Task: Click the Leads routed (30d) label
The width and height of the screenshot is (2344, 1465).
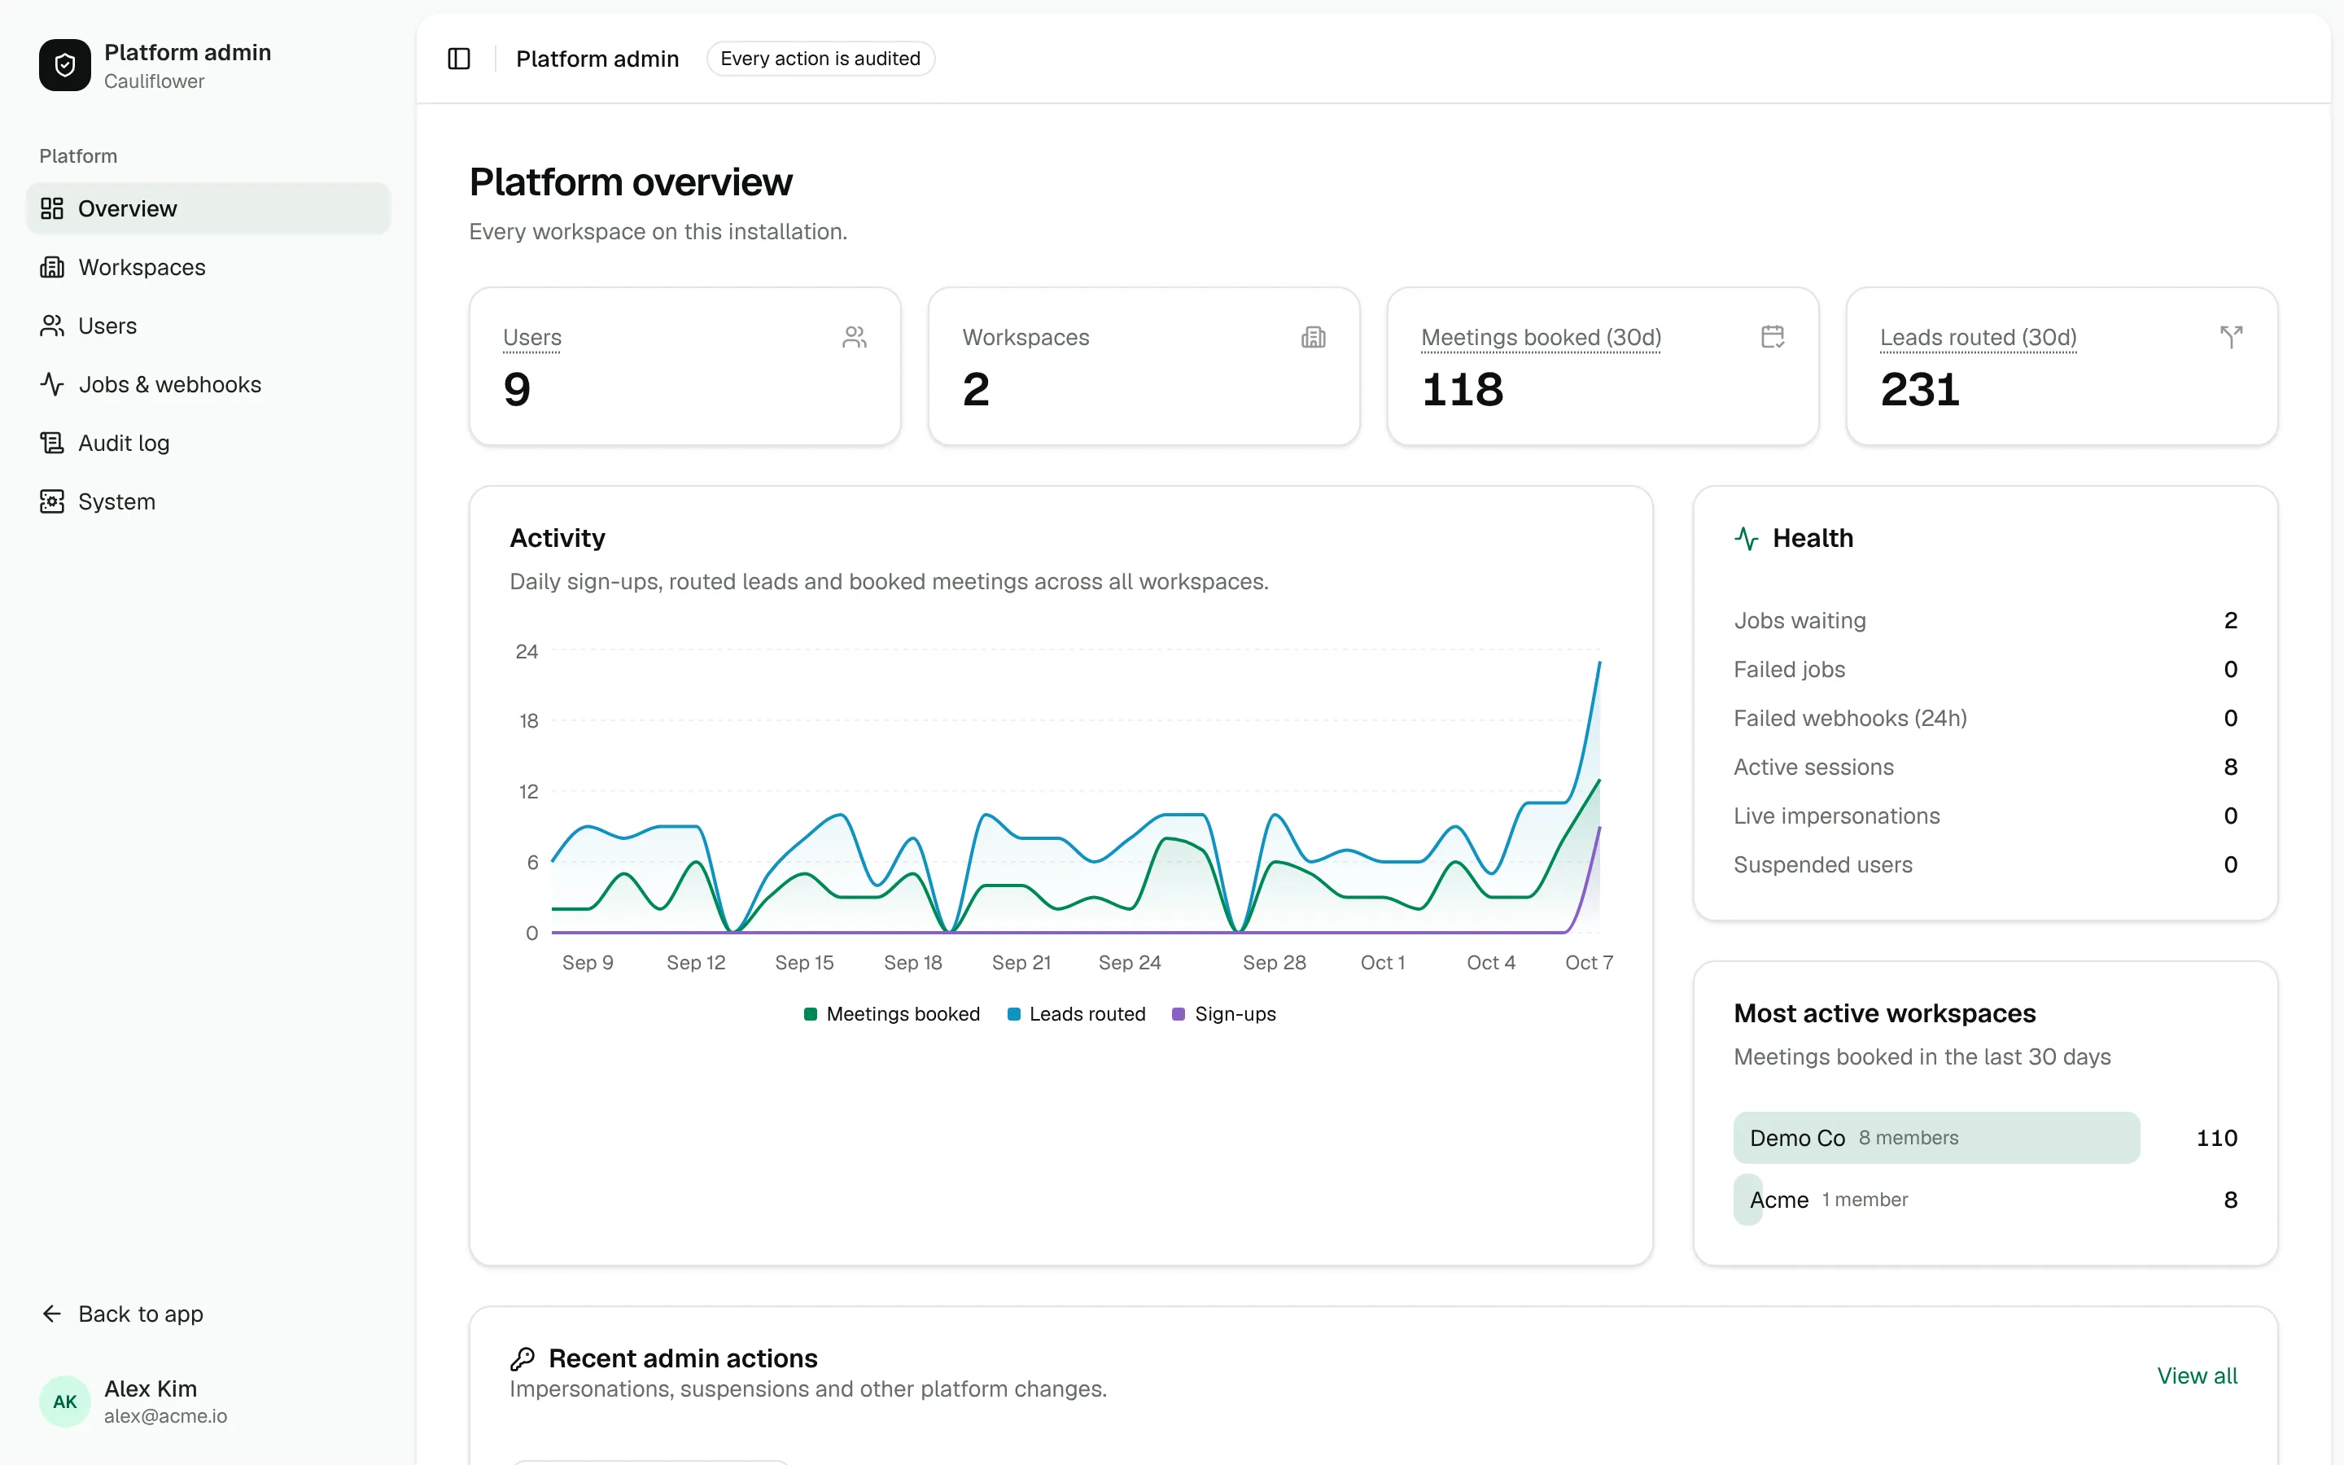Action: [1978, 337]
